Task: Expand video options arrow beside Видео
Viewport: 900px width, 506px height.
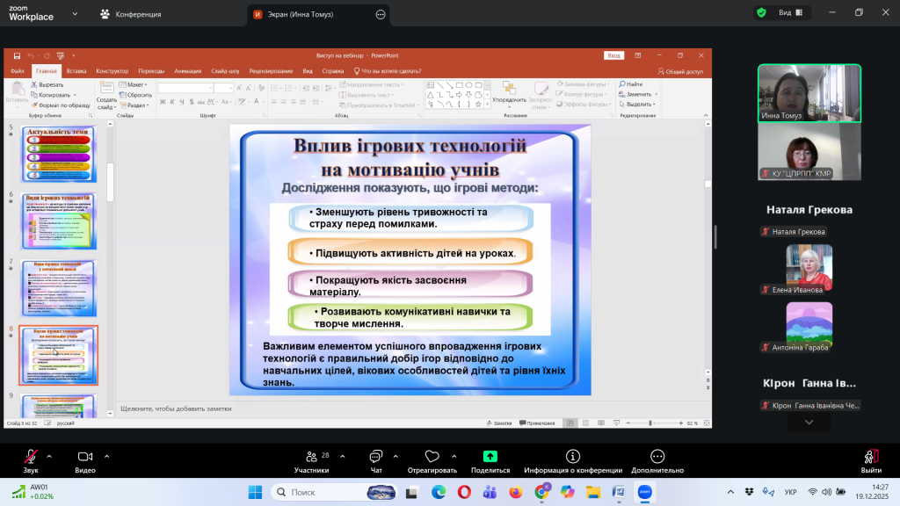Action: (x=106, y=456)
